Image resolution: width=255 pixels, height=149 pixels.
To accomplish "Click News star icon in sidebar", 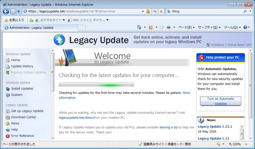I will [x=8, y=124].
